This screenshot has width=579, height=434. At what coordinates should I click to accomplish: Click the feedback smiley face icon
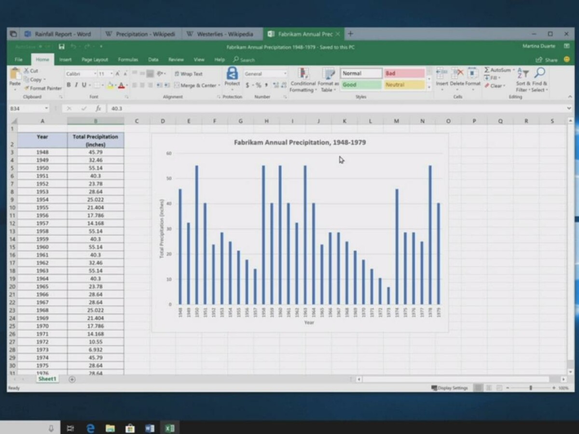click(x=566, y=60)
